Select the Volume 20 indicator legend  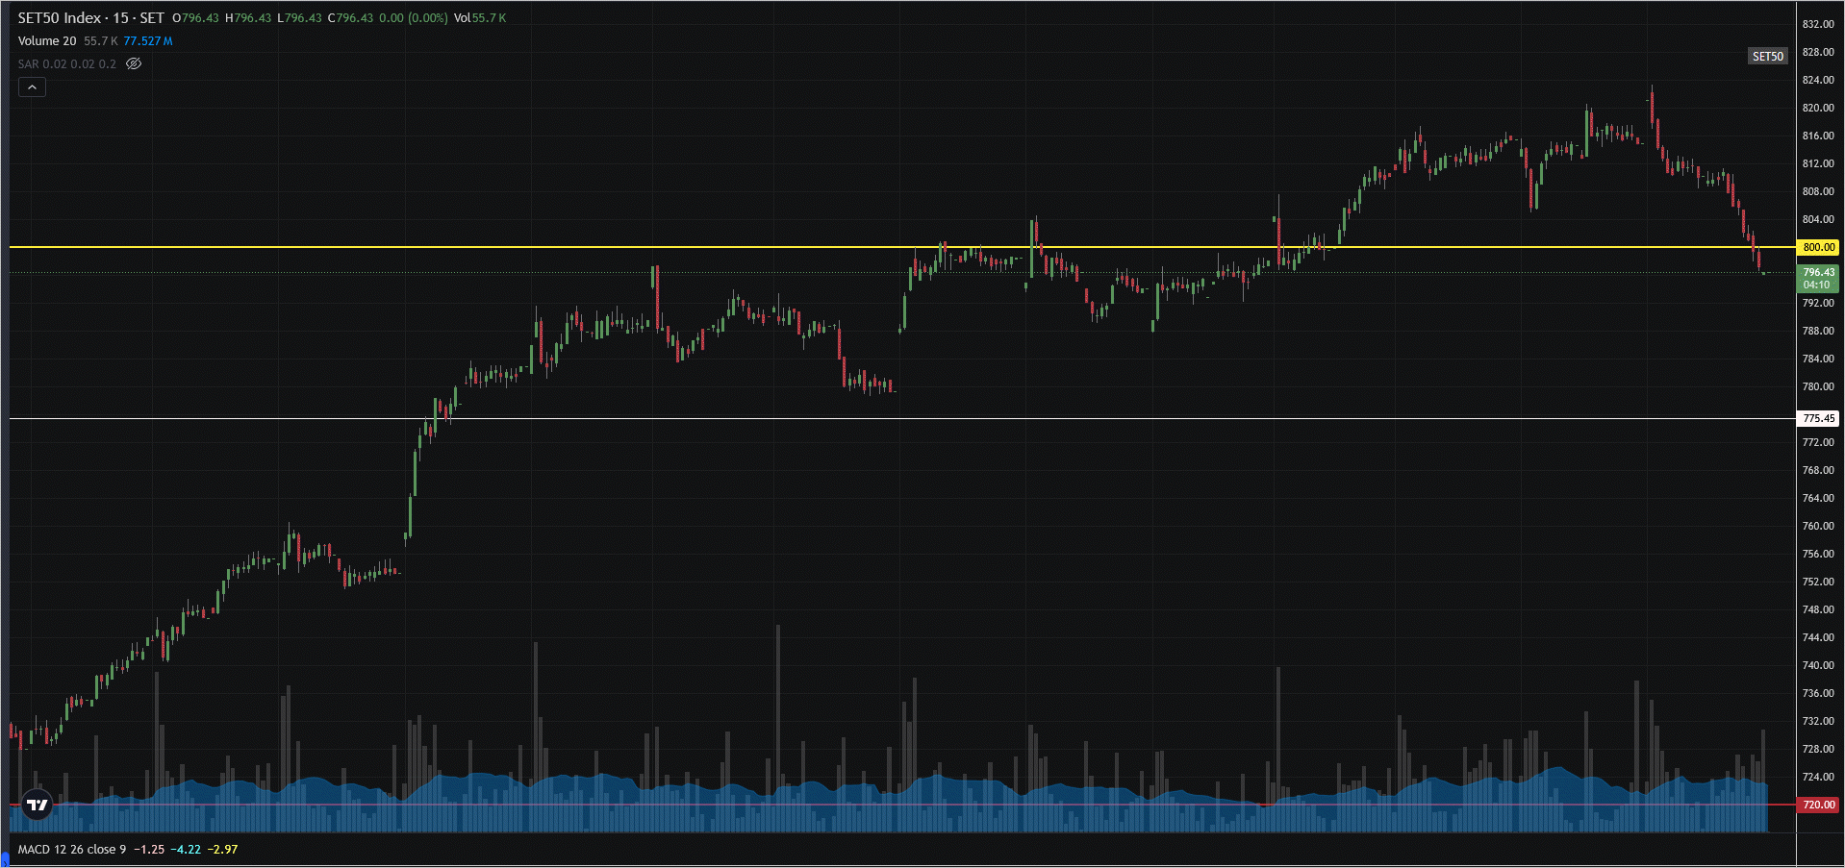coord(47,41)
